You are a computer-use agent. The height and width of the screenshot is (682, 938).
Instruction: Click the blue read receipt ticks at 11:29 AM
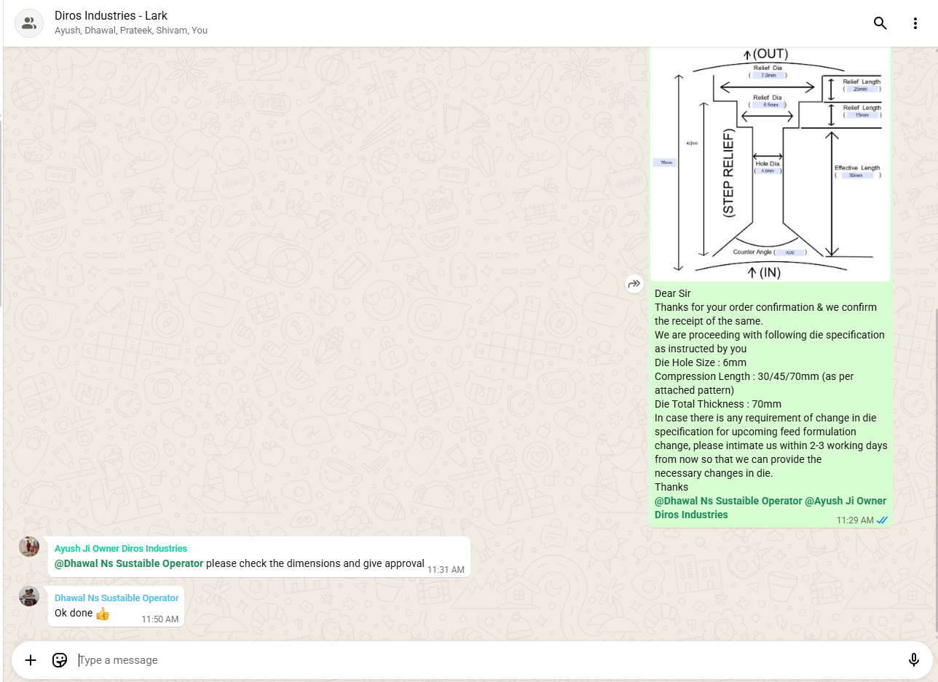[882, 520]
